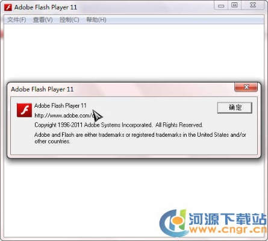This screenshot has height=241, width=268.
Task: Click the Adobe Flash Player 11 product label
Action: (60, 105)
